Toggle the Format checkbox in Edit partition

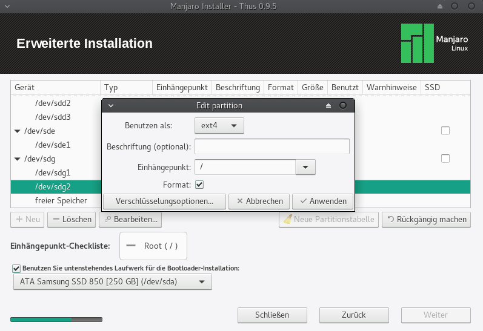coord(199,185)
